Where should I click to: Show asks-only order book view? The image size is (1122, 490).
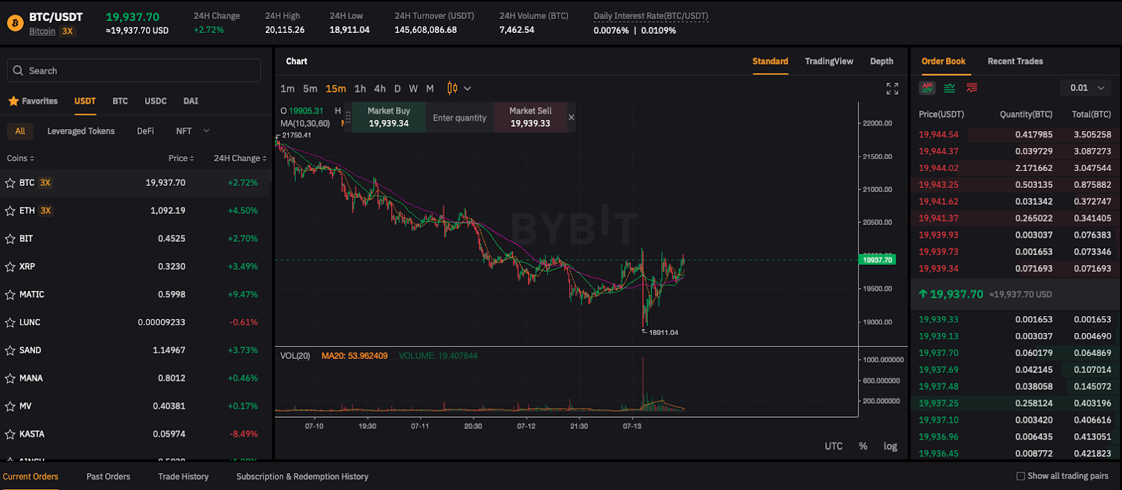point(972,88)
